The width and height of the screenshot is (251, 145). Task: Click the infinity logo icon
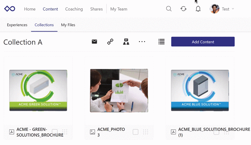point(10,9)
